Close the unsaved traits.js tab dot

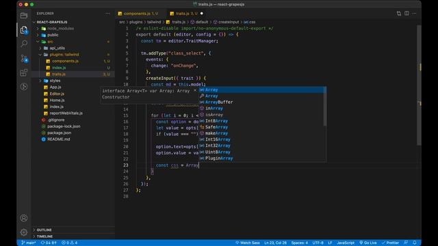pos(202,14)
